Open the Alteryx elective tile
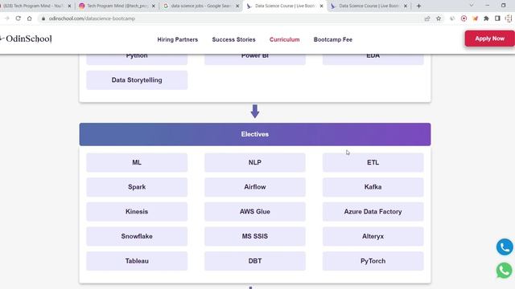515x289 pixels. [x=373, y=236]
